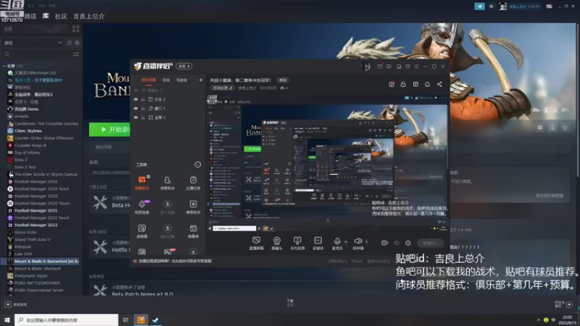Viewport: 580px width, 326px height.
Task: Select Football Manager 2022 in library
Action: point(36,225)
